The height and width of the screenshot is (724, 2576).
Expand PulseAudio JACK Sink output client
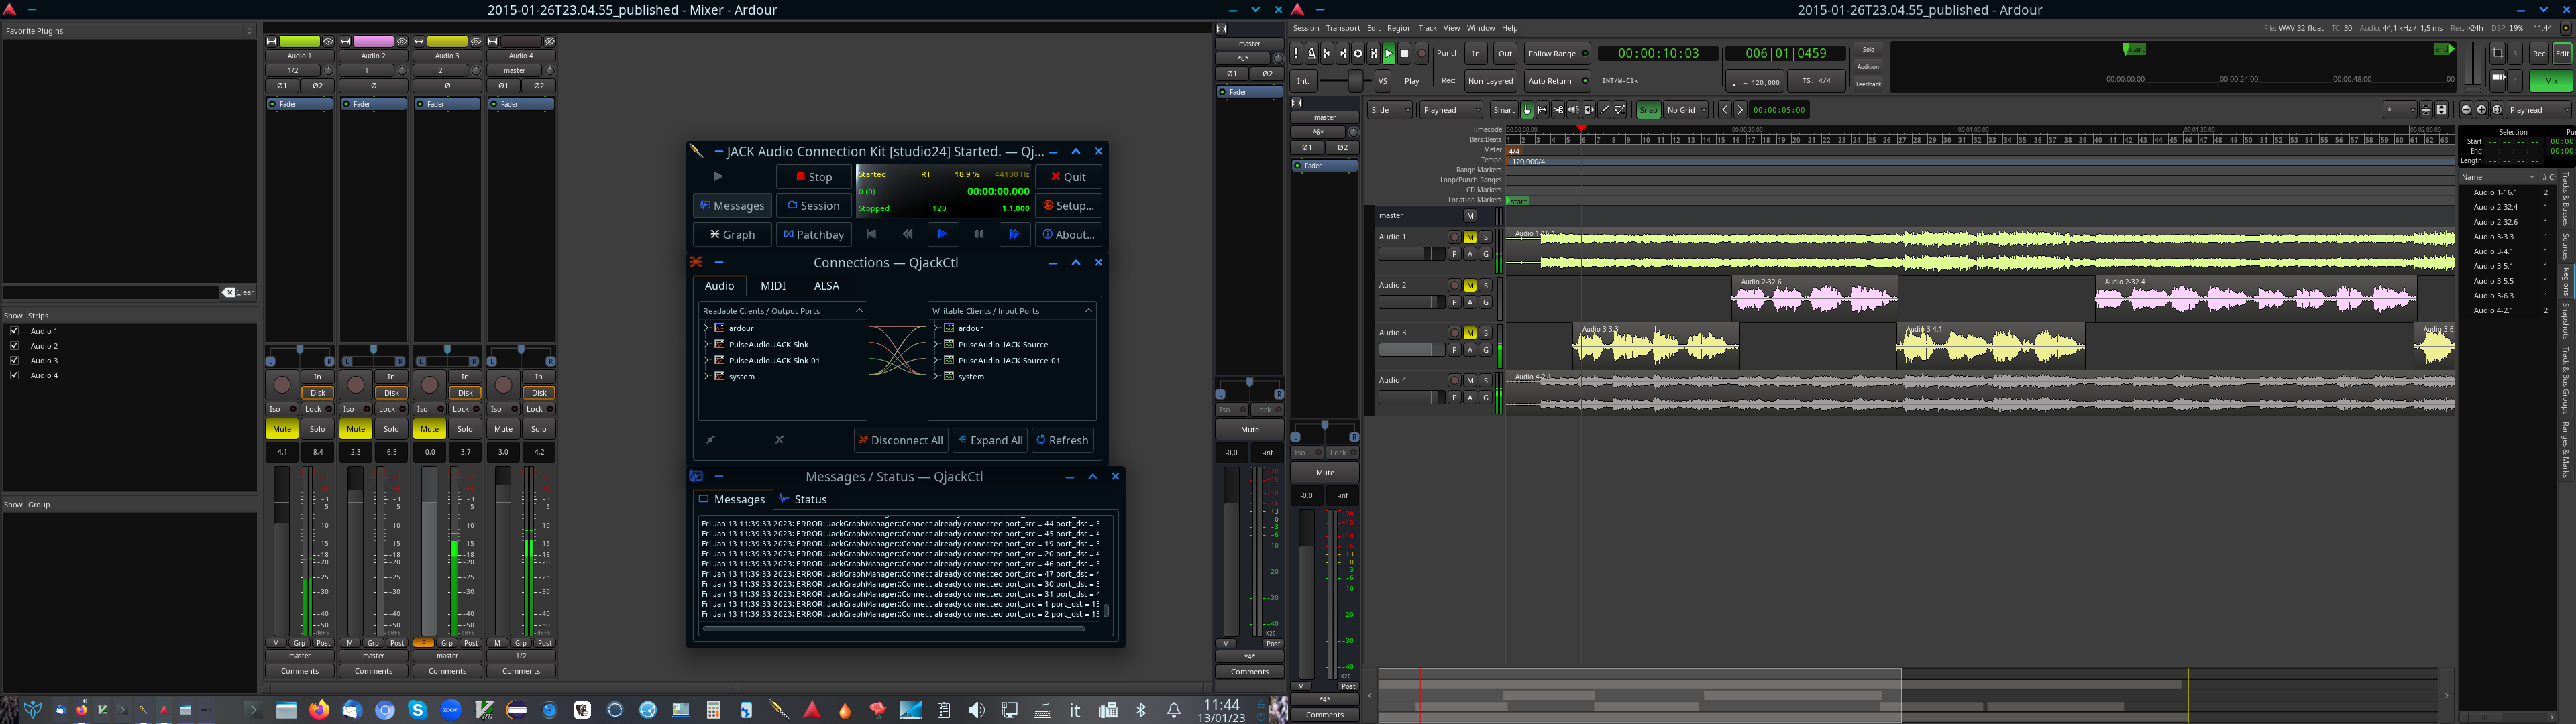706,344
